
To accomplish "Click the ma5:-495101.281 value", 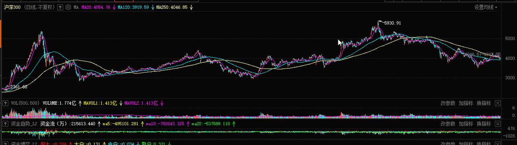I will [x=120, y=124].
